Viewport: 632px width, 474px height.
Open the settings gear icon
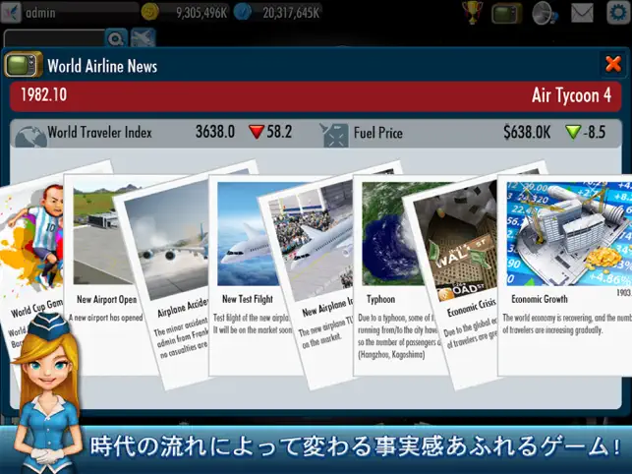tap(618, 13)
